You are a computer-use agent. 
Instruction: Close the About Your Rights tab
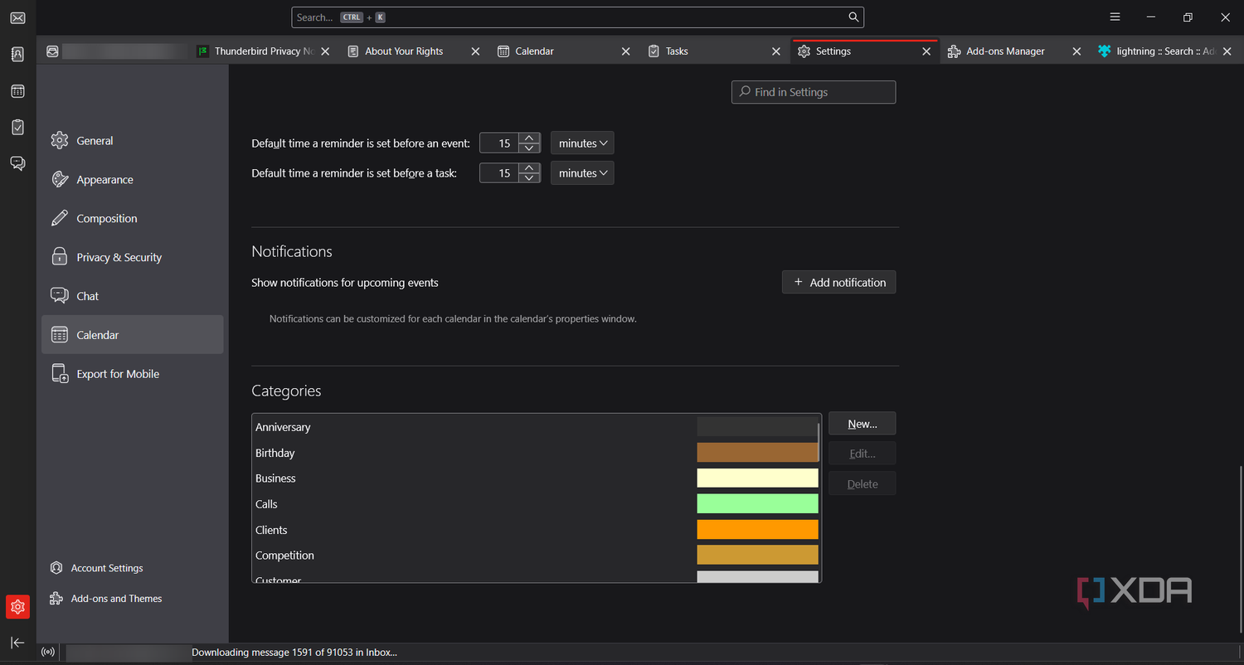475,51
